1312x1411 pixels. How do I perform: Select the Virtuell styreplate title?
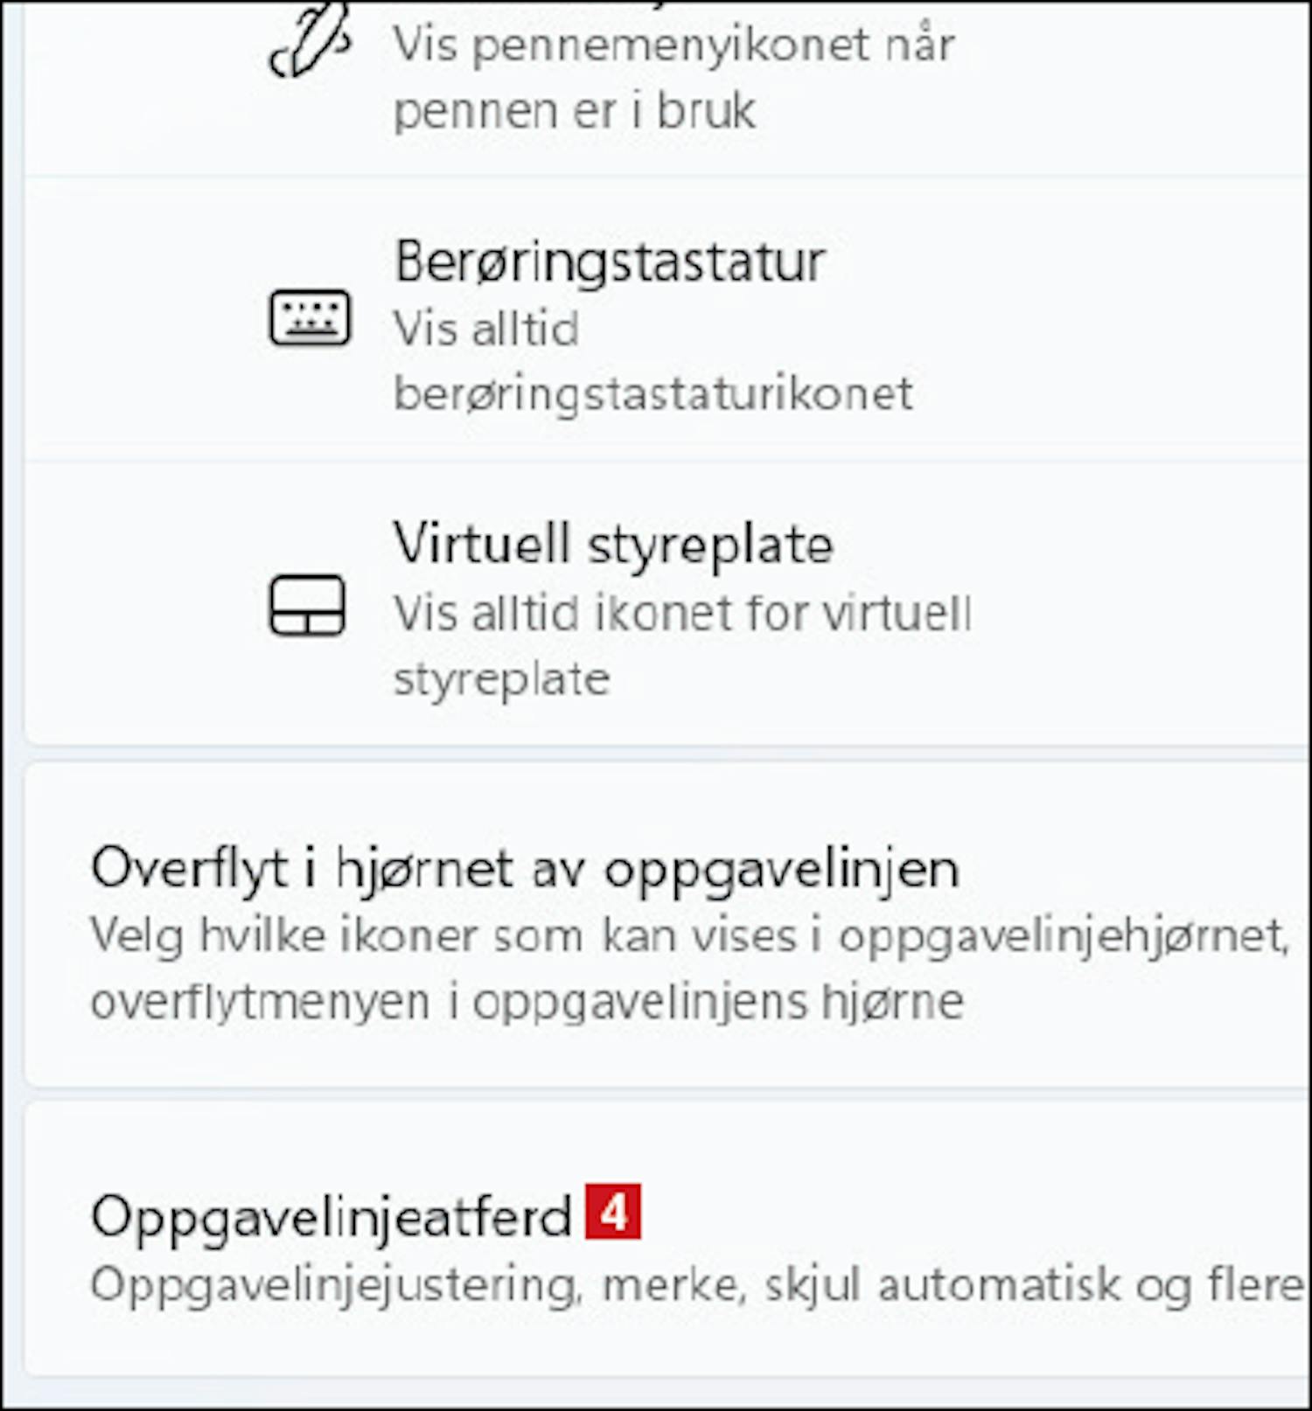click(613, 545)
